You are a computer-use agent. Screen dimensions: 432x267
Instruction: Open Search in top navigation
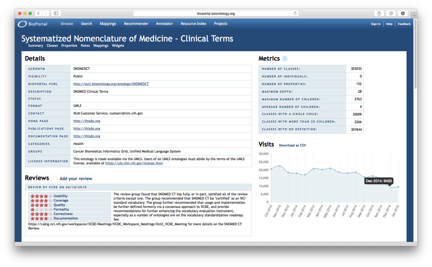click(86, 24)
